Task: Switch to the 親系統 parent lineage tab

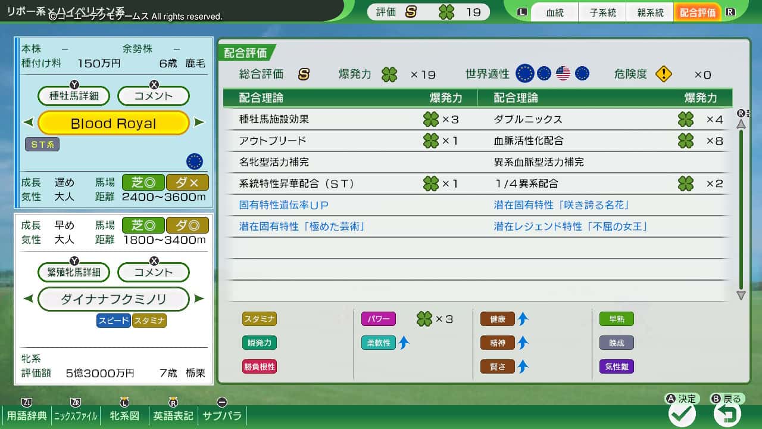Action: pos(650,12)
